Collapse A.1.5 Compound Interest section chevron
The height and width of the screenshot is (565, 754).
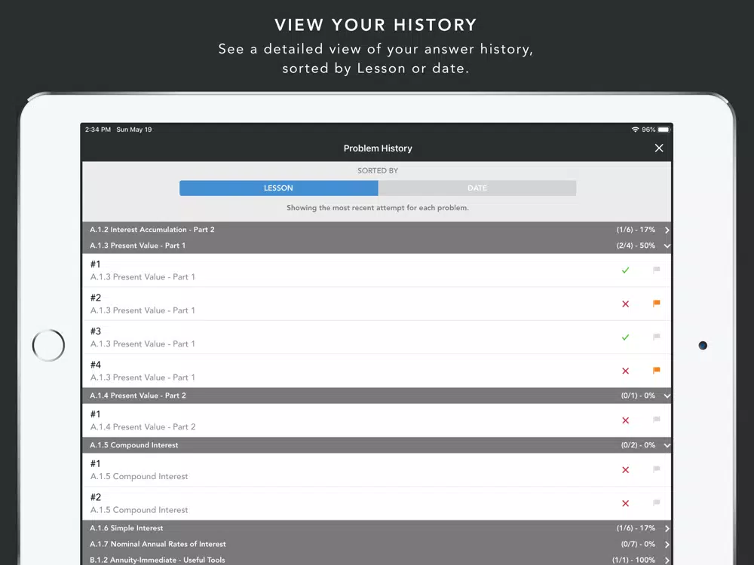coord(667,445)
